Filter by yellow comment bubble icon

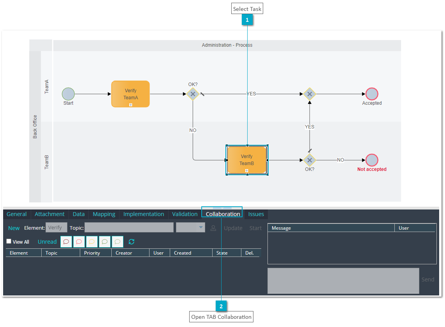(91, 242)
